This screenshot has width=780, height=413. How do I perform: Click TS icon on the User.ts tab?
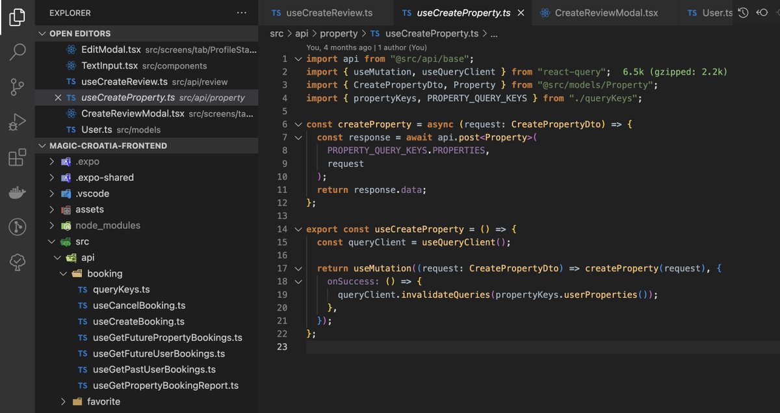click(692, 13)
